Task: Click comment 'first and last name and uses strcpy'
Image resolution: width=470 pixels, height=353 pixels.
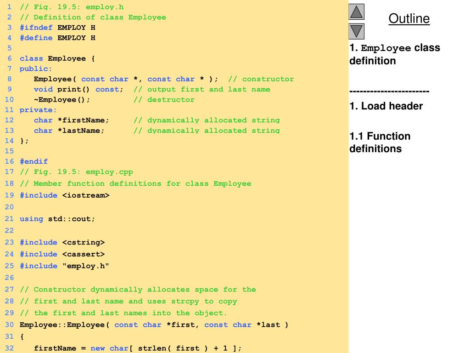Action: [116, 301]
